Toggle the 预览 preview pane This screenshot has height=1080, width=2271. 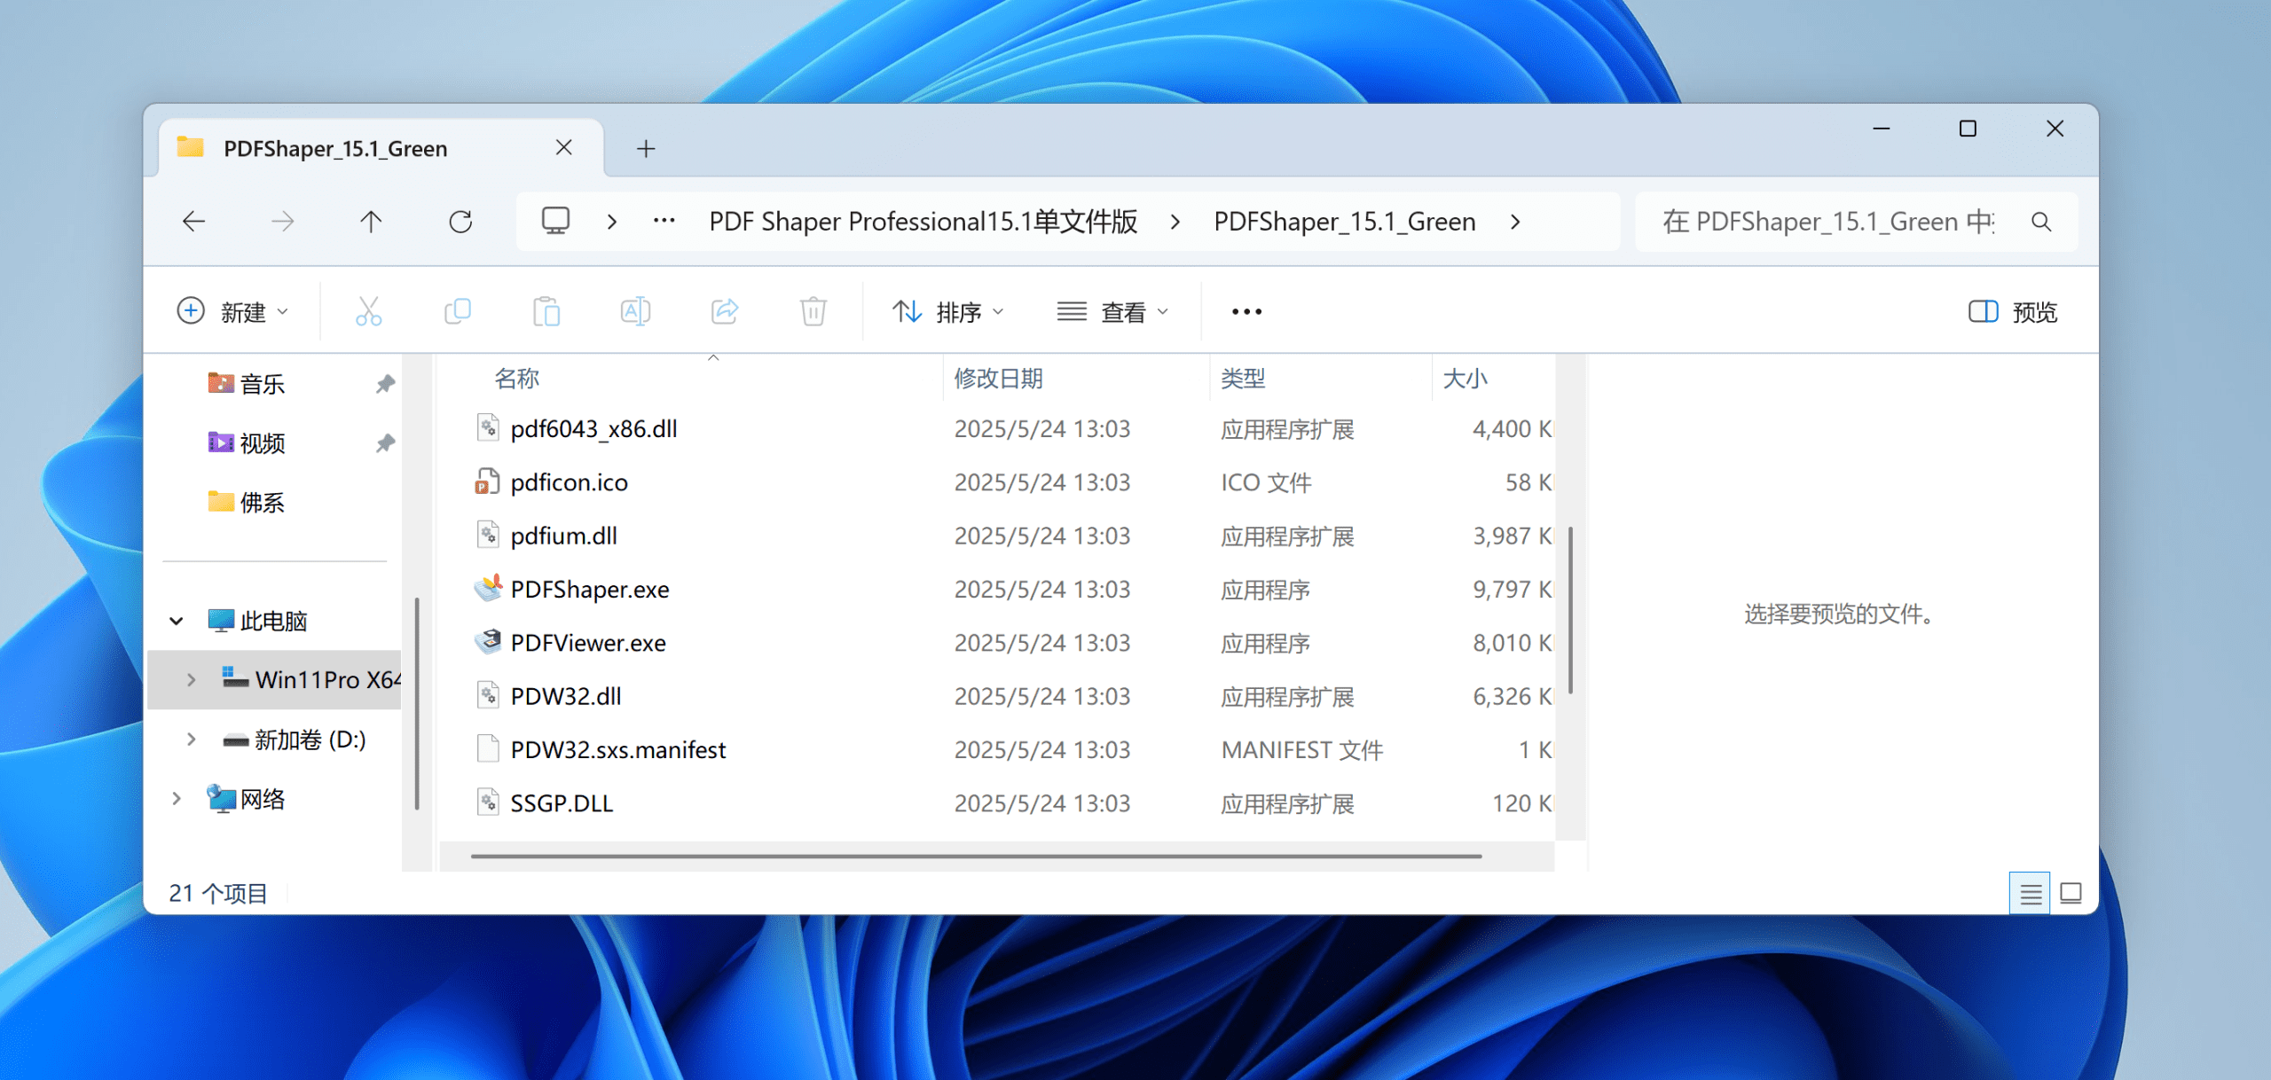(2013, 311)
